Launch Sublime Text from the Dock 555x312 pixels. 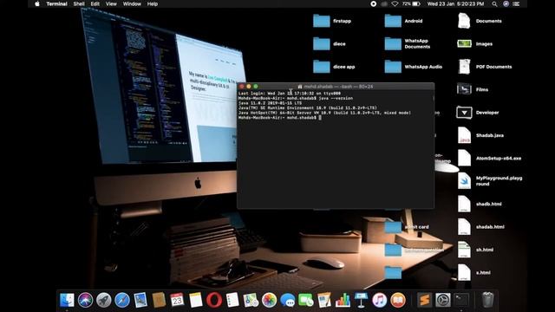424,300
